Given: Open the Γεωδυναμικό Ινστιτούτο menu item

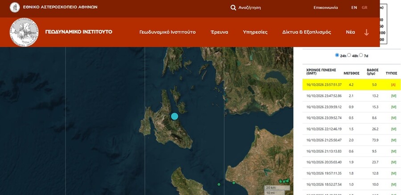Looking at the screenshot, I should click(168, 32).
